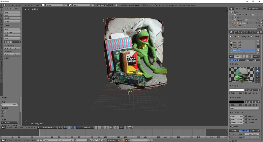The height and width of the screenshot is (142, 263).
Task: Open the Render properties tab icon
Action: [x=236, y=32]
